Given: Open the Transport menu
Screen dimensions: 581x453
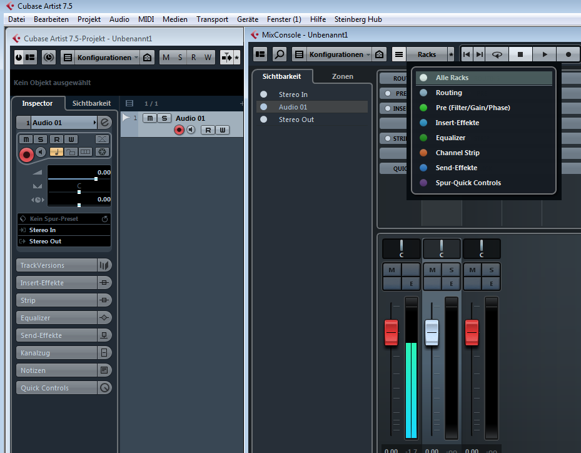Looking at the screenshot, I should tap(212, 19).
